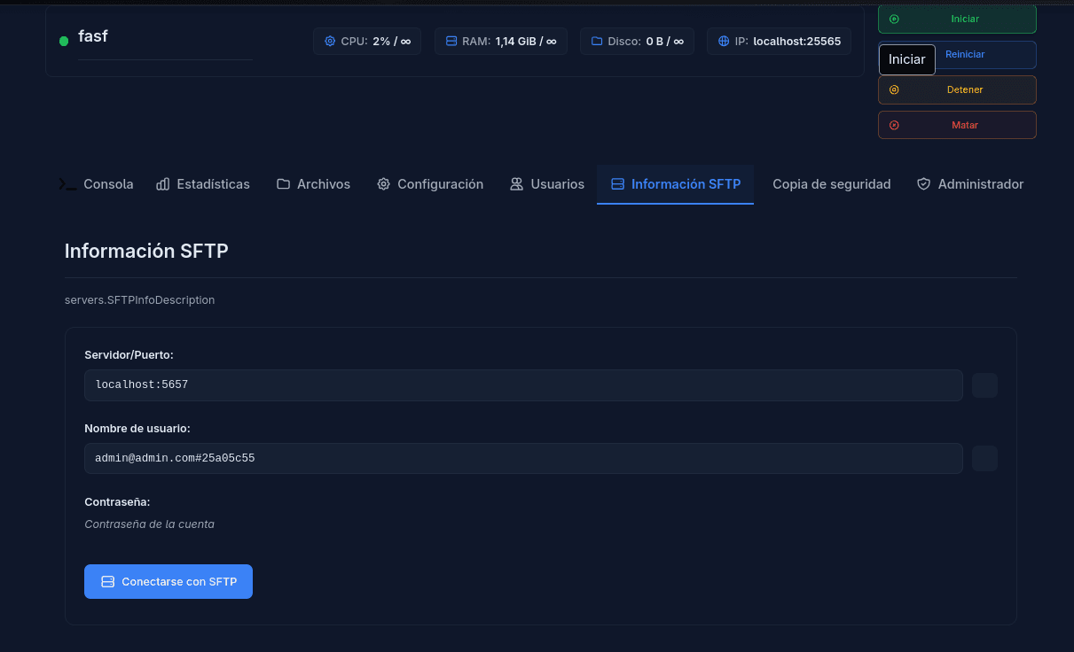This screenshot has height=652, width=1074.
Task: Click the Matar button
Action: coord(957,125)
